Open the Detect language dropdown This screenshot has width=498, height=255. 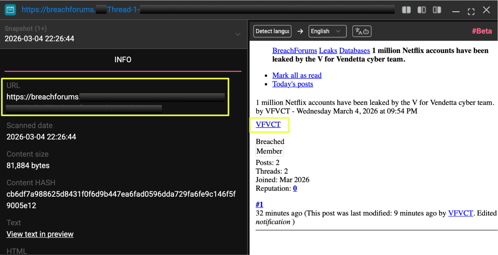click(x=272, y=31)
